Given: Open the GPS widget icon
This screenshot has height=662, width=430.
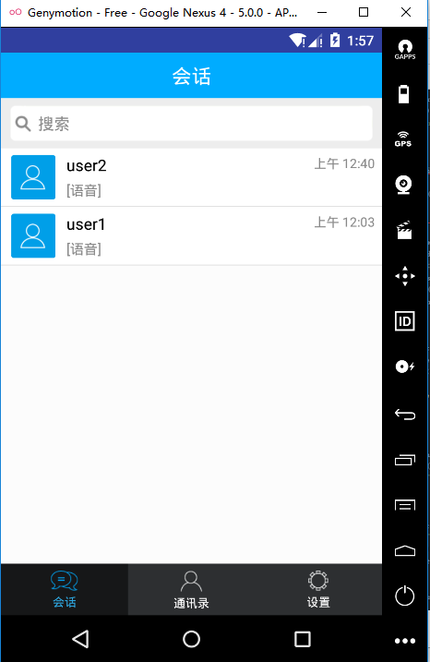Looking at the screenshot, I should point(403,138).
